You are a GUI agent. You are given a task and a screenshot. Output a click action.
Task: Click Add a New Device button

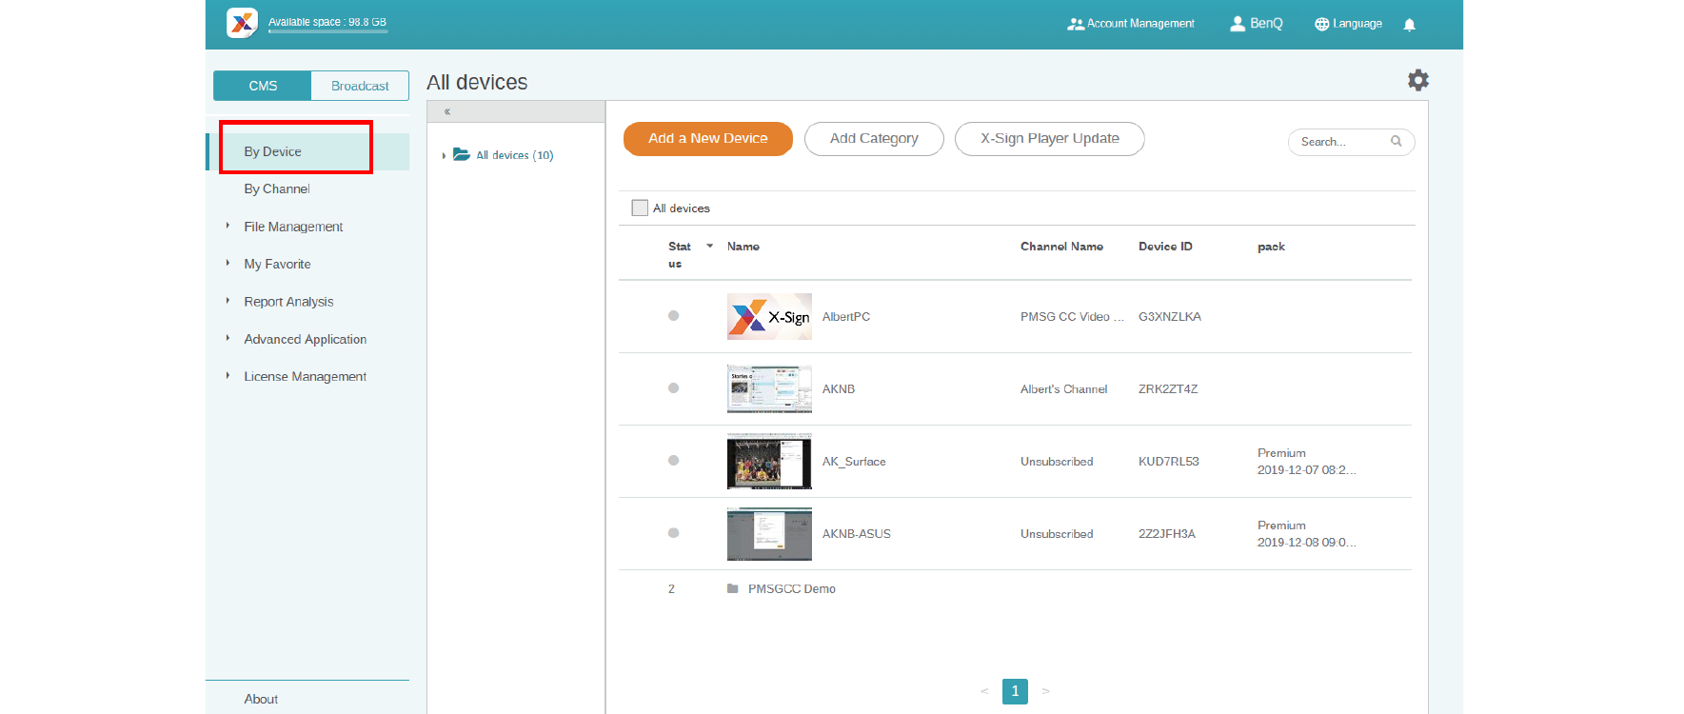click(707, 139)
